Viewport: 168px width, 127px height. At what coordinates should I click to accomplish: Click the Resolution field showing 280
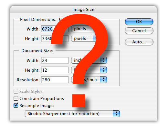tap(55, 80)
